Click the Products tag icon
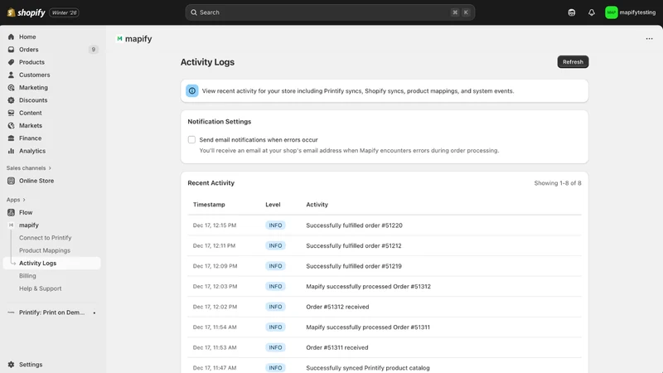The width and height of the screenshot is (663, 373). (11, 62)
